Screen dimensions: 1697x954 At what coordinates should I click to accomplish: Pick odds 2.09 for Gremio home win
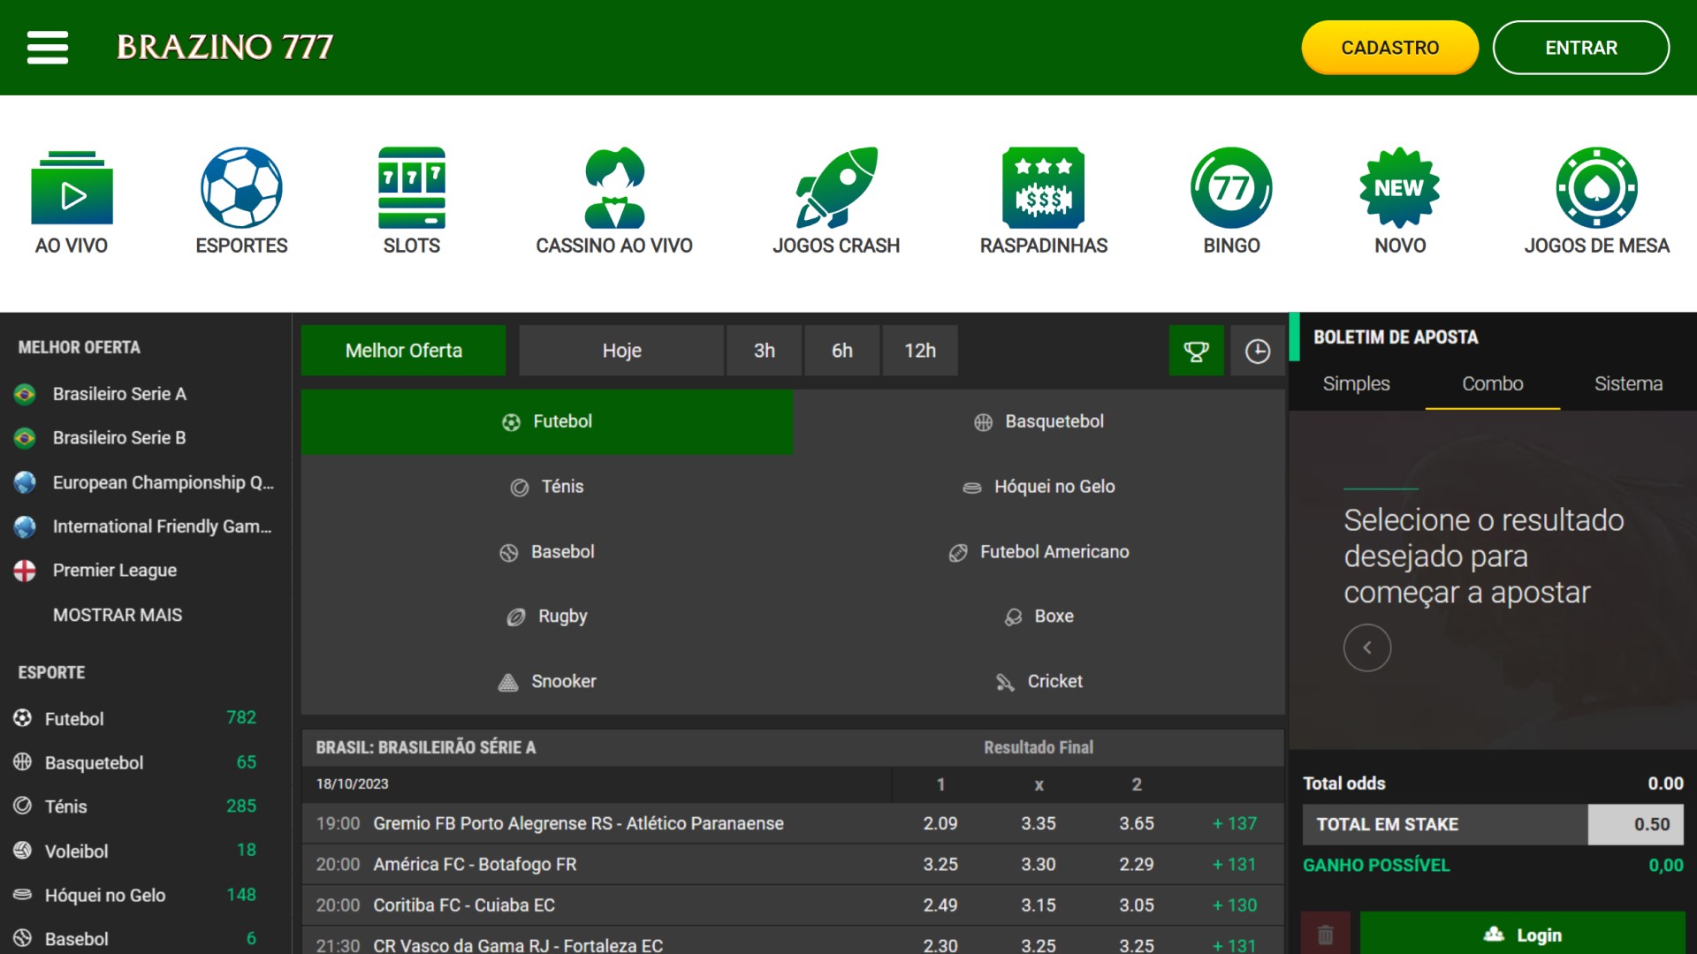[x=940, y=823]
